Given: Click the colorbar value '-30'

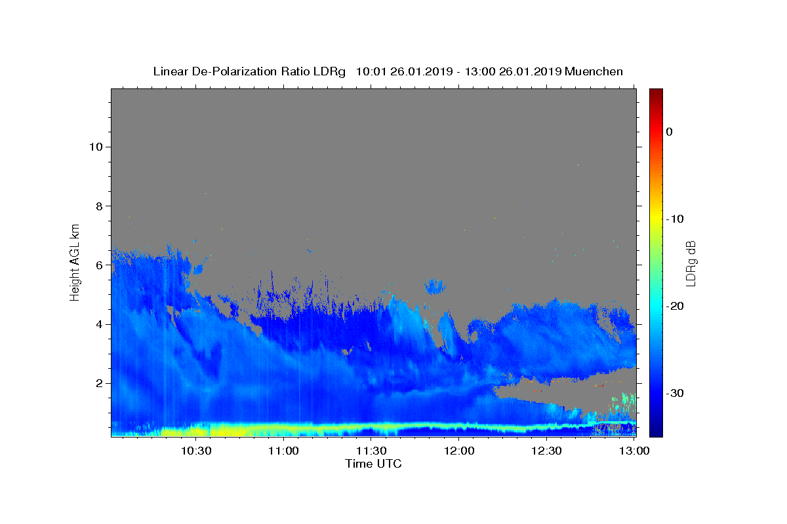Looking at the screenshot, I should click(x=676, y=393).
